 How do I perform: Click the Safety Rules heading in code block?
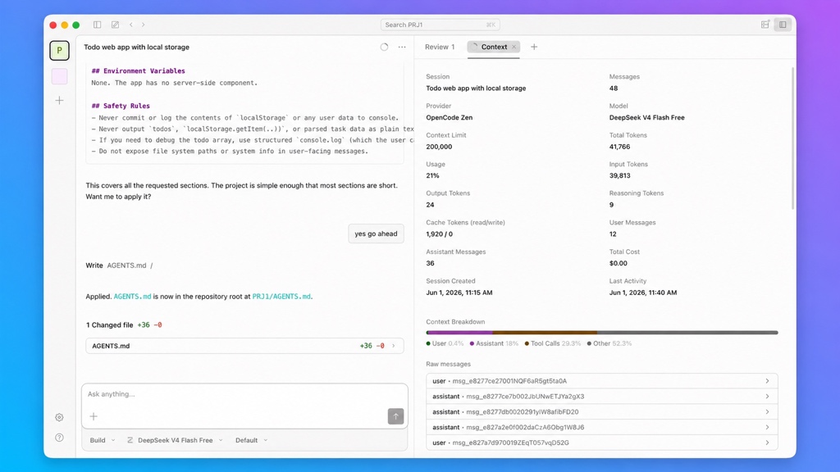121,106
